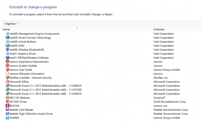The width and height of the screenshot is (201, 126).
Task: Click the Intel(R) Management Engine Components icon
Action: [x=7, y=34]
